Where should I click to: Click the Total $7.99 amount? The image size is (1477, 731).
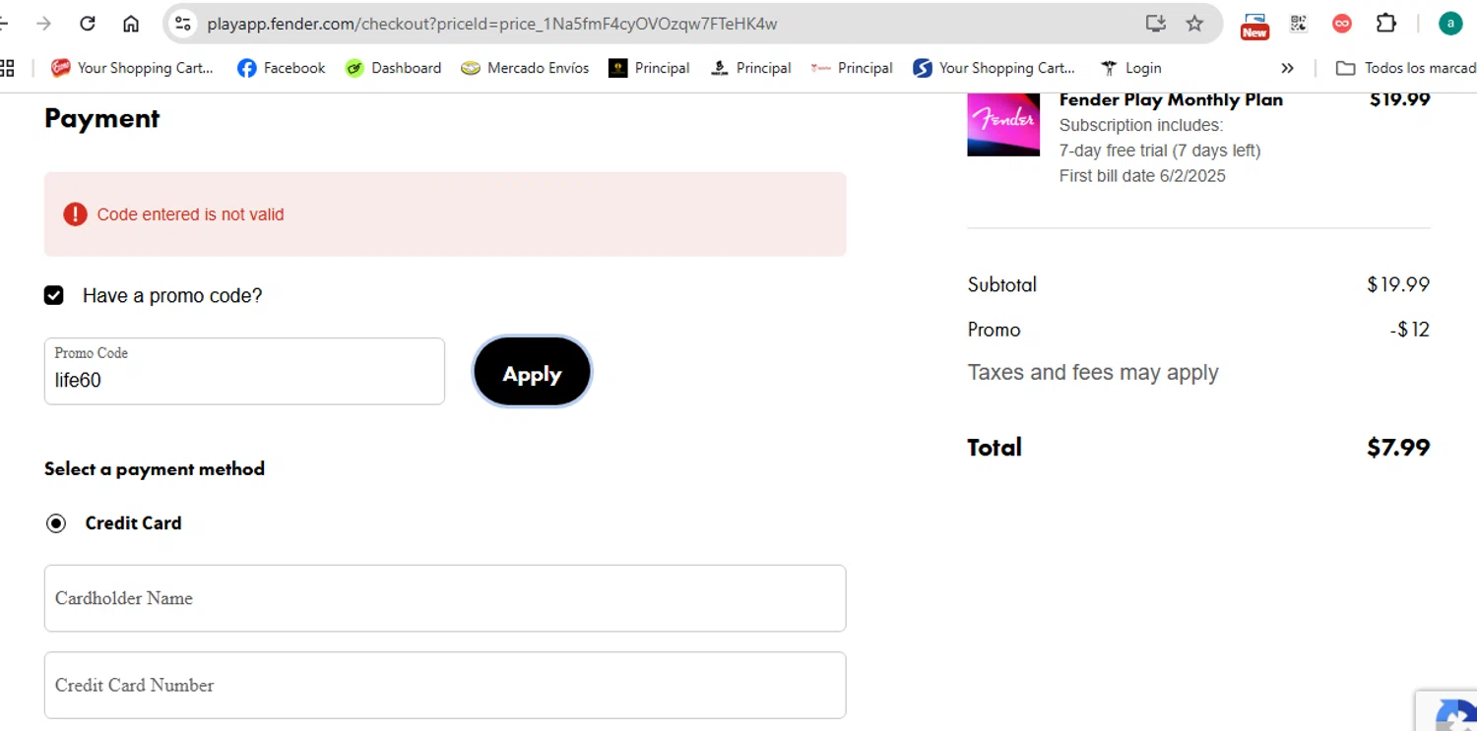[x=1398, y=448]
